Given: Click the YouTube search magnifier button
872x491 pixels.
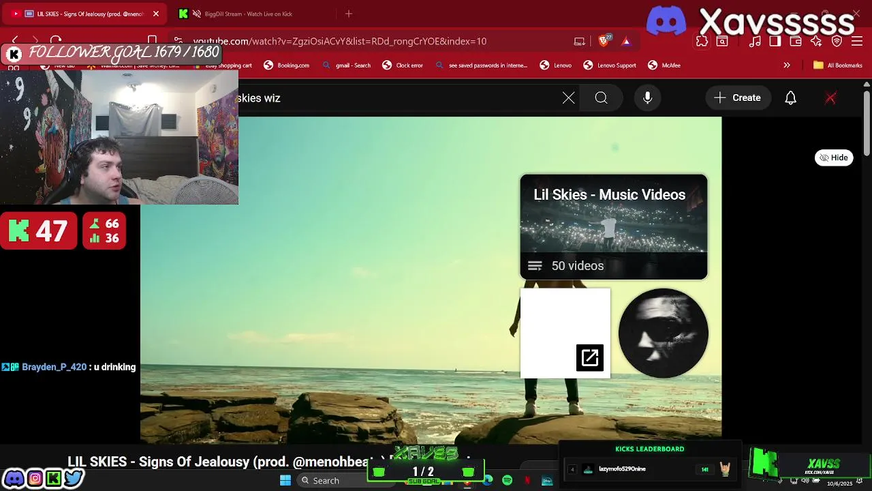Looking at the screenshot, I should 601,98.
